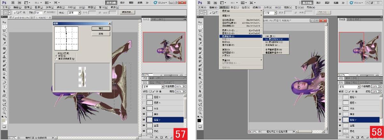Select the Eyedropper tool in left screenshot

pos(4,43)
